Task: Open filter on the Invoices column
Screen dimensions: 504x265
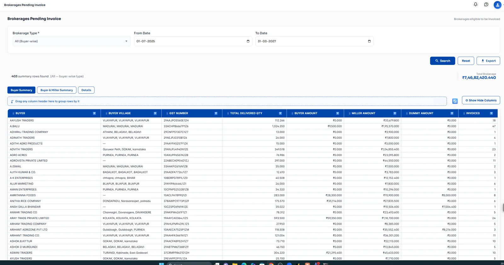Action: 491,113
